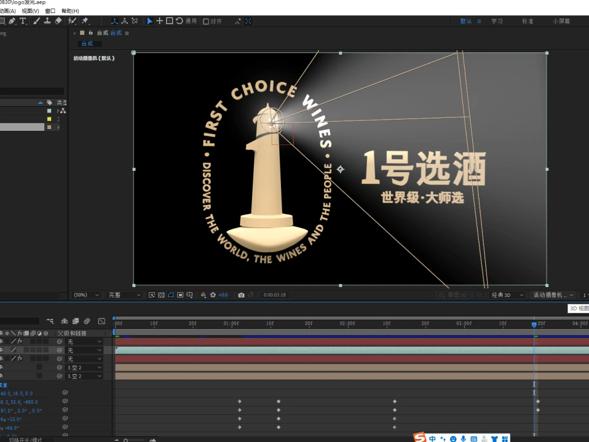Open the 完整 resolution dropdown

click(124, 295)
